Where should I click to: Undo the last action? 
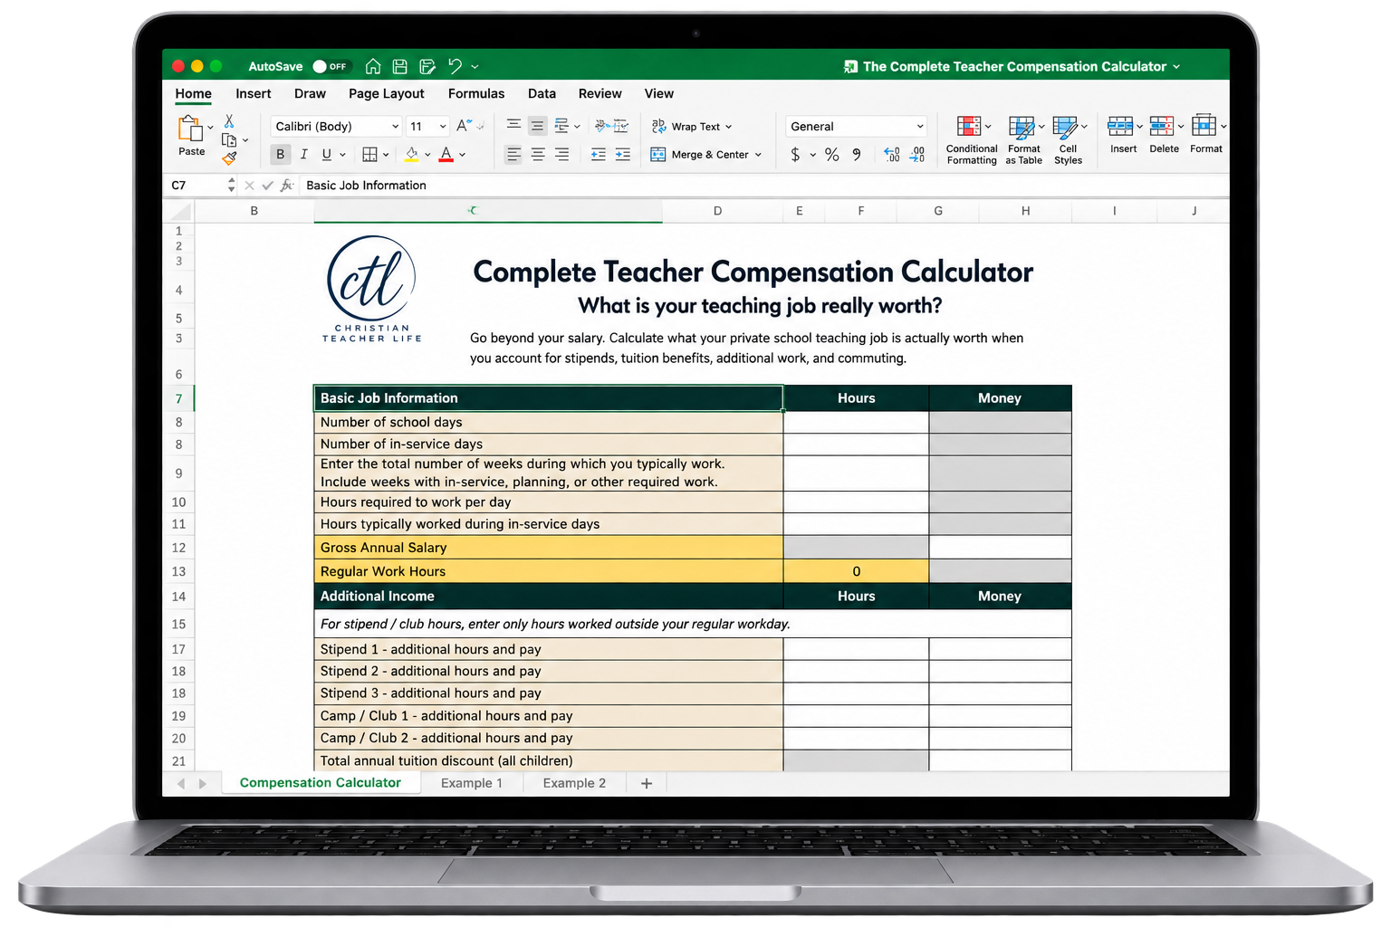click(455, 66)
